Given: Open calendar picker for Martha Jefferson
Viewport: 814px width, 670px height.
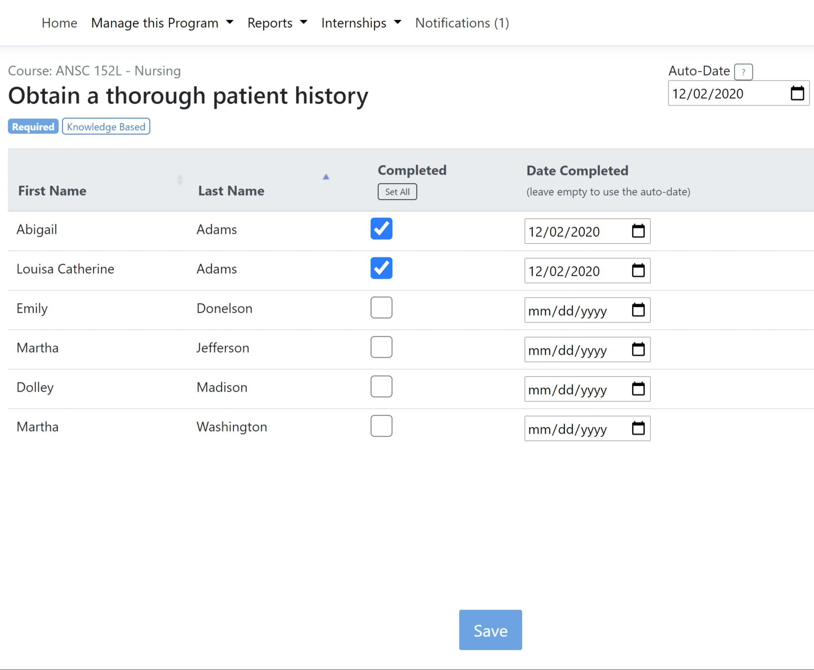Looking at the screenshot, I should (x=638, y=349).
